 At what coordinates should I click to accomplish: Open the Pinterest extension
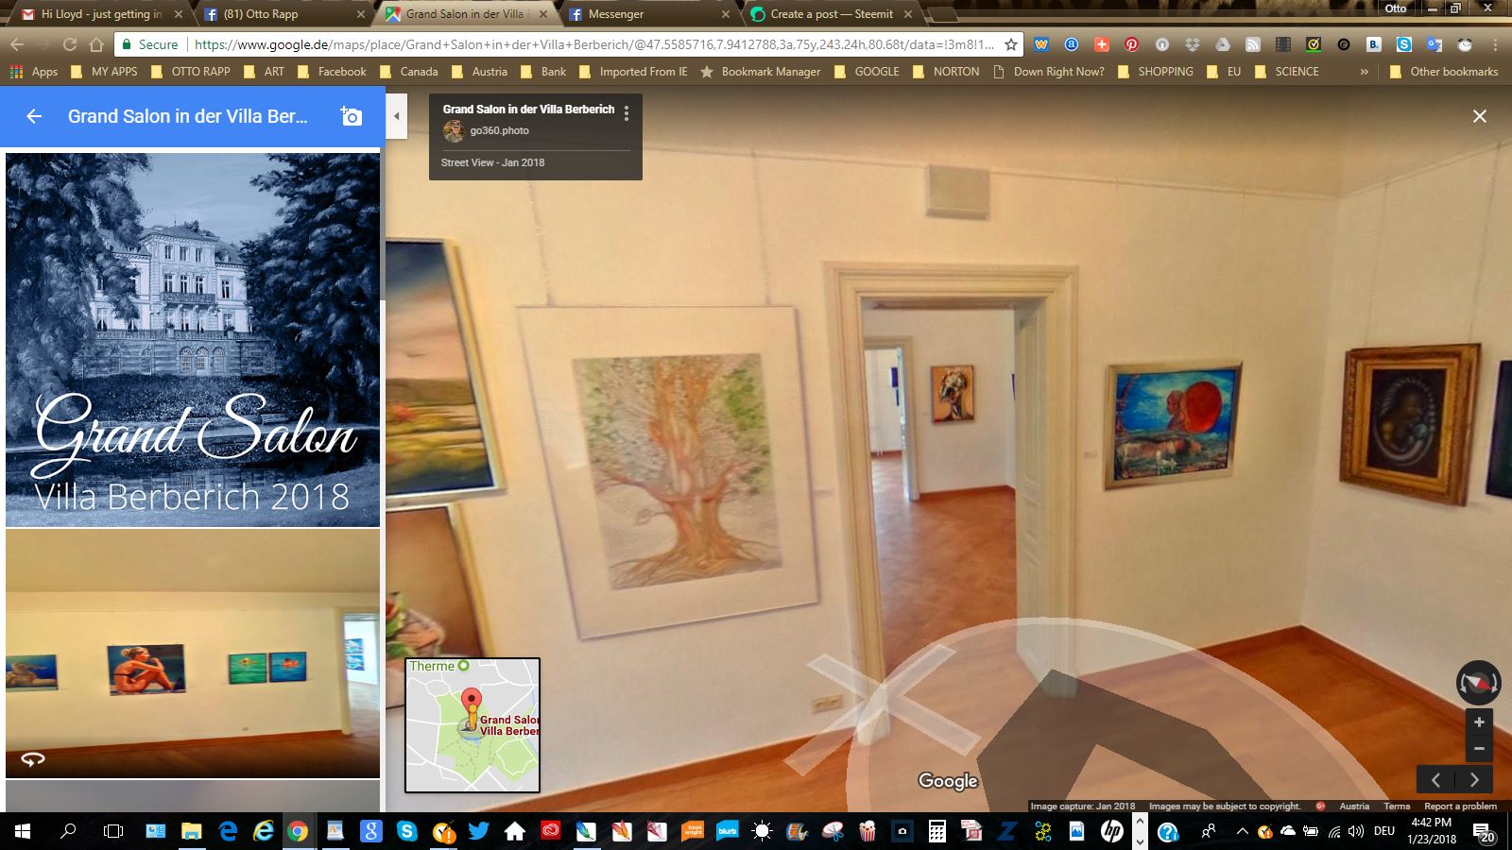[1131, 44]
